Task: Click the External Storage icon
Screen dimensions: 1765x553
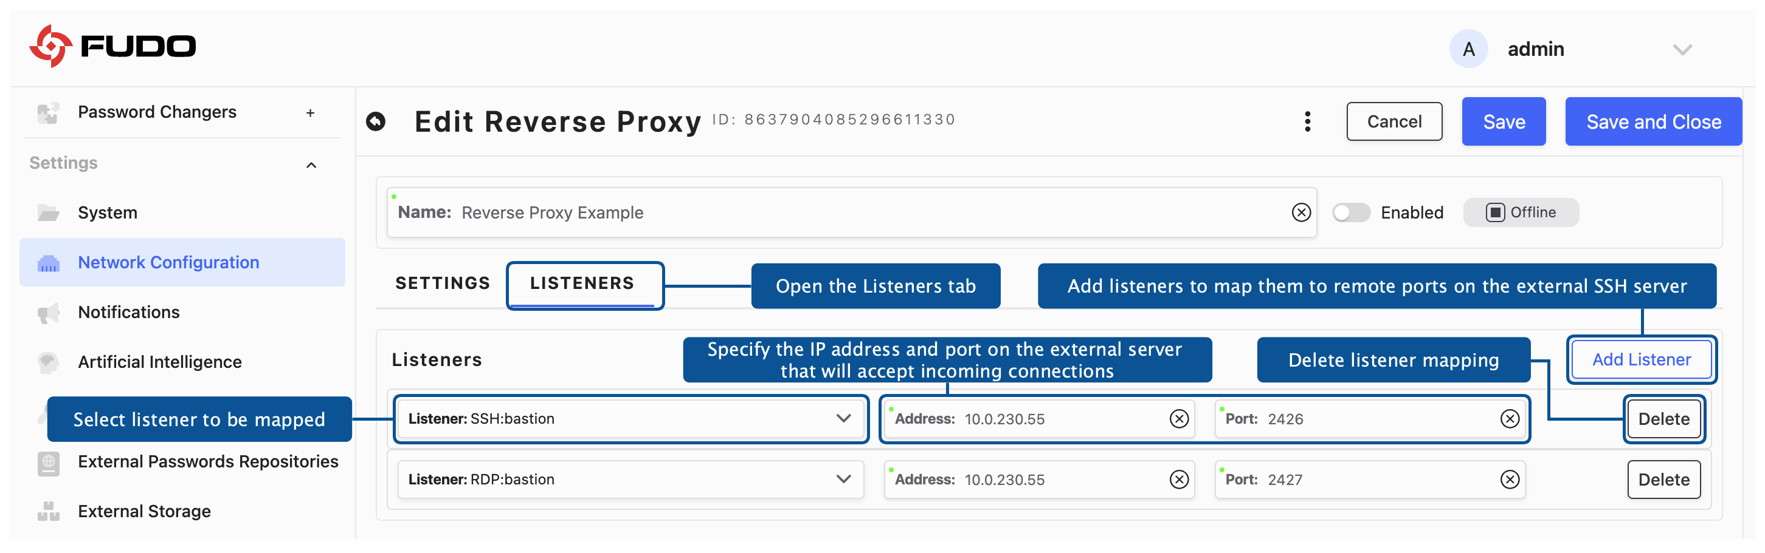Action: (47, 511)
